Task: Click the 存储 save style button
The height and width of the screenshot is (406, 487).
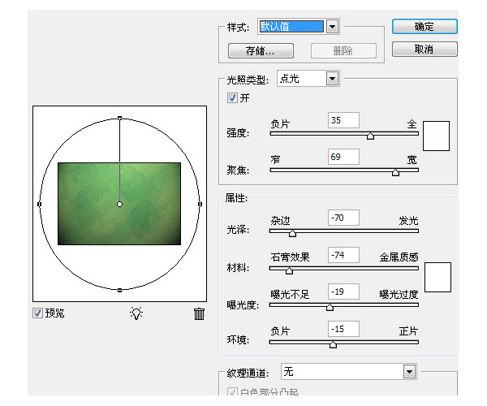Action: (261, 50)
